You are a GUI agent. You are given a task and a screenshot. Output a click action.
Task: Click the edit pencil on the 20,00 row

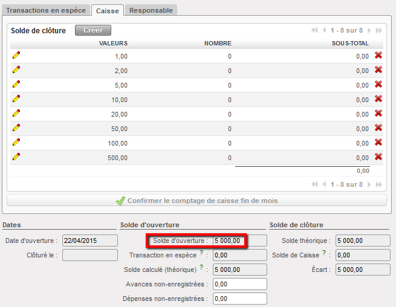16,113
